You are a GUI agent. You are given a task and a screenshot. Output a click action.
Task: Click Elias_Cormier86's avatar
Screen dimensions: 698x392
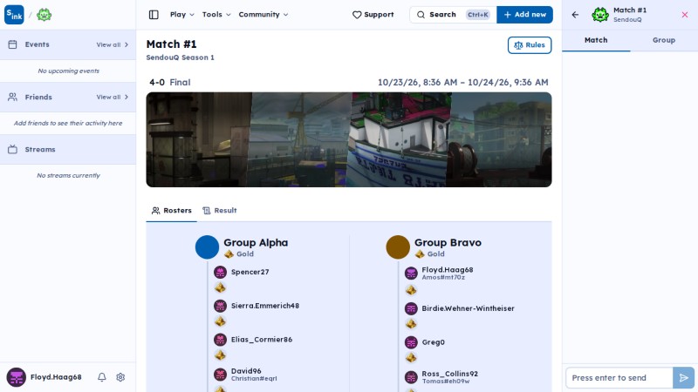(221, 340)
